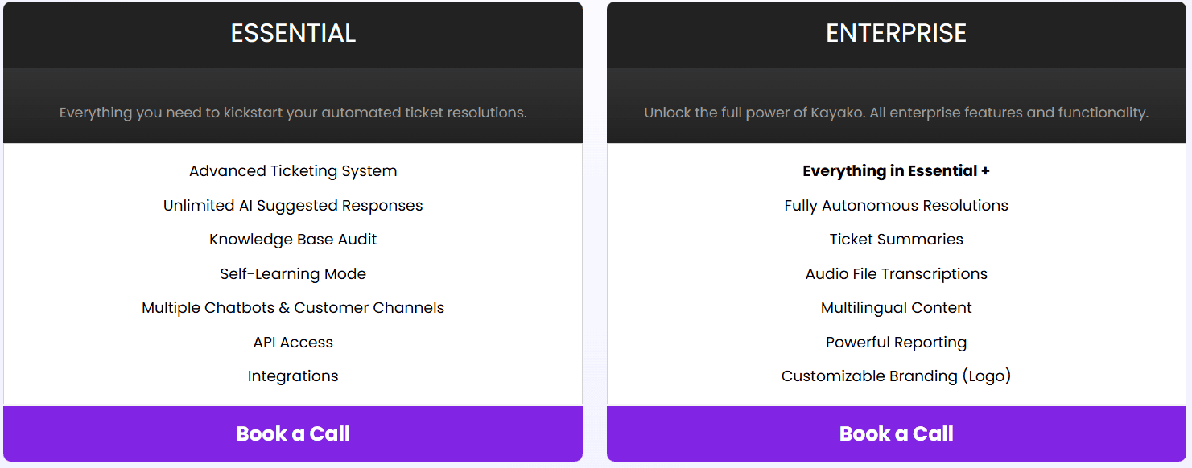Image resolution: width=1192 pixels, height=468 pixels.
Task: Select Knowledge Base Audit feature
Action: click(x=293, y=240)
